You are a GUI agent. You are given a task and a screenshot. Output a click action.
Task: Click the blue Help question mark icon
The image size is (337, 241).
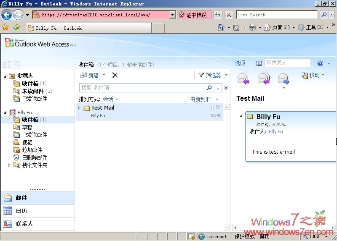click(x=320, y=63)
